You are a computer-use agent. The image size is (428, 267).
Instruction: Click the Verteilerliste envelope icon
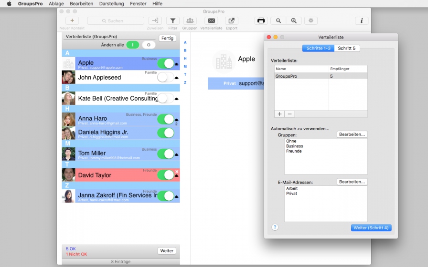click(211, 21)
